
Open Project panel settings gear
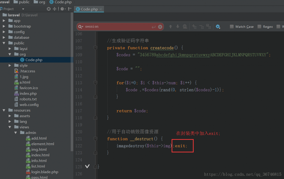[62, 9]
